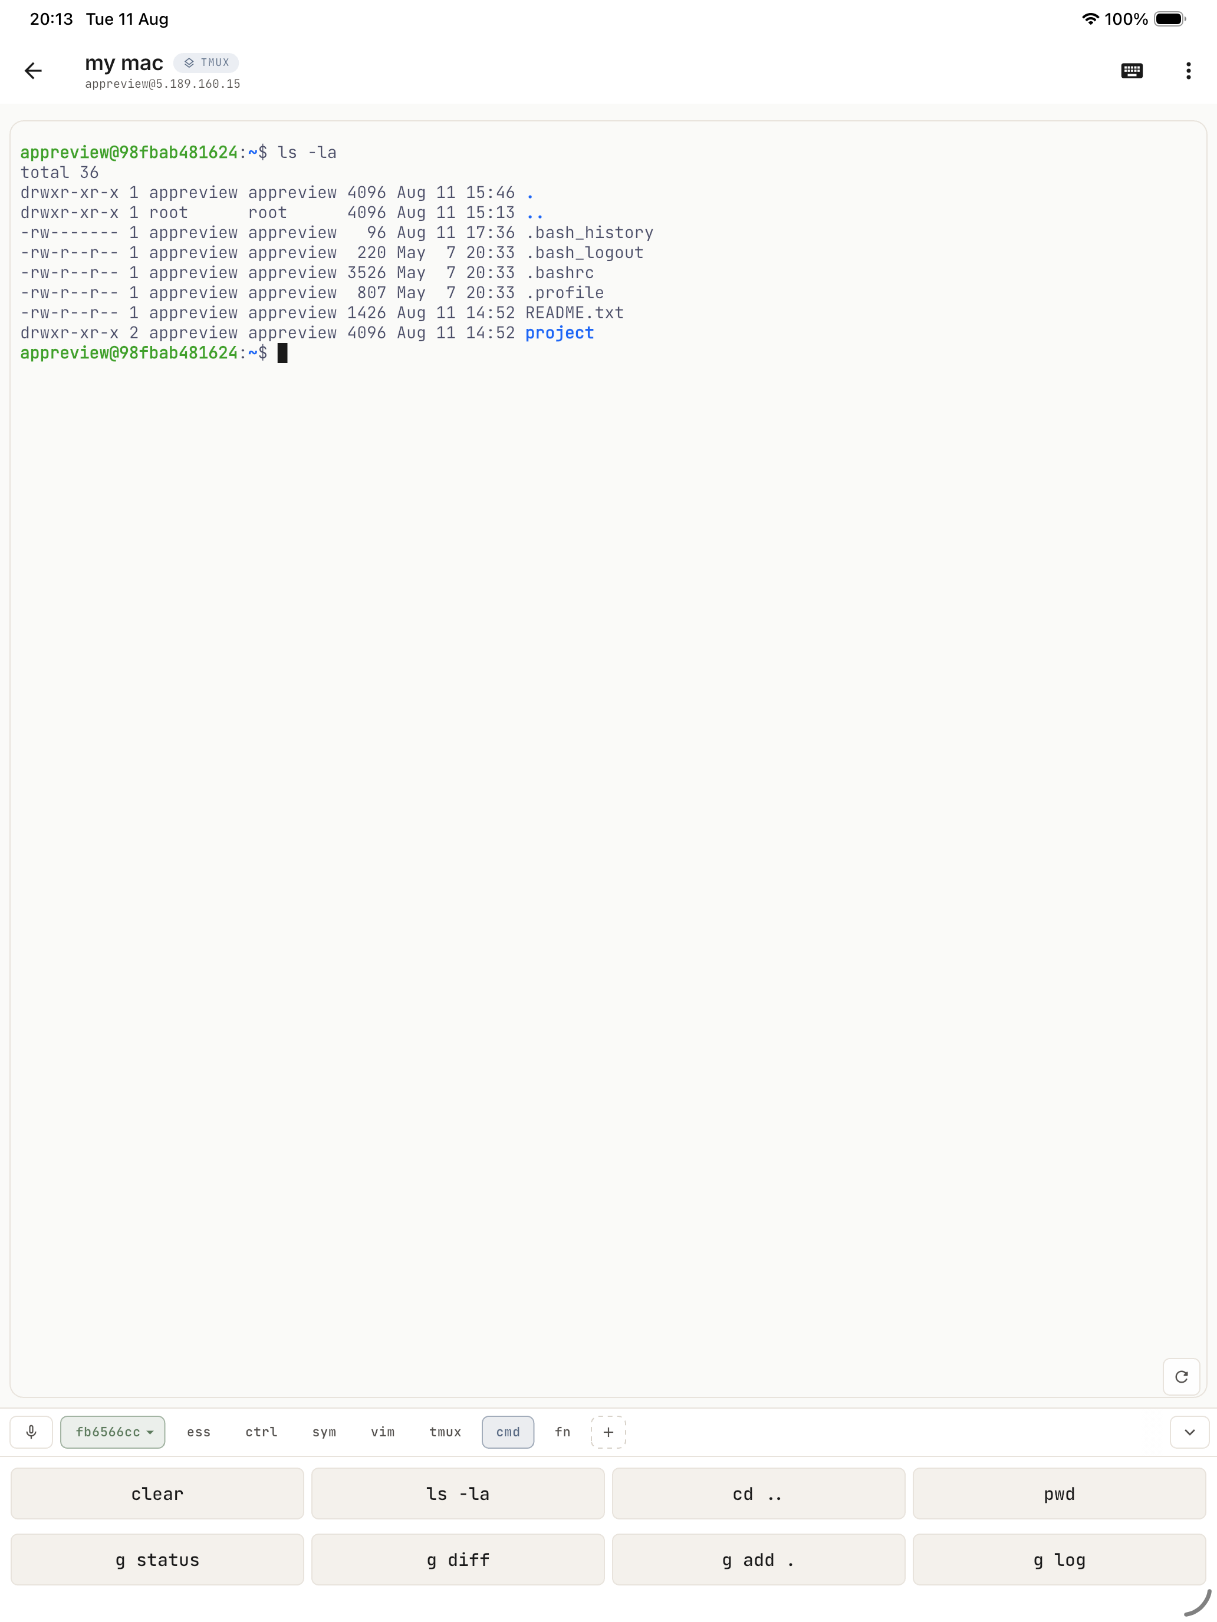Tap the Wi-Fi status icon
This screenshot has width=1217, height=1622.
[1090, 19]
